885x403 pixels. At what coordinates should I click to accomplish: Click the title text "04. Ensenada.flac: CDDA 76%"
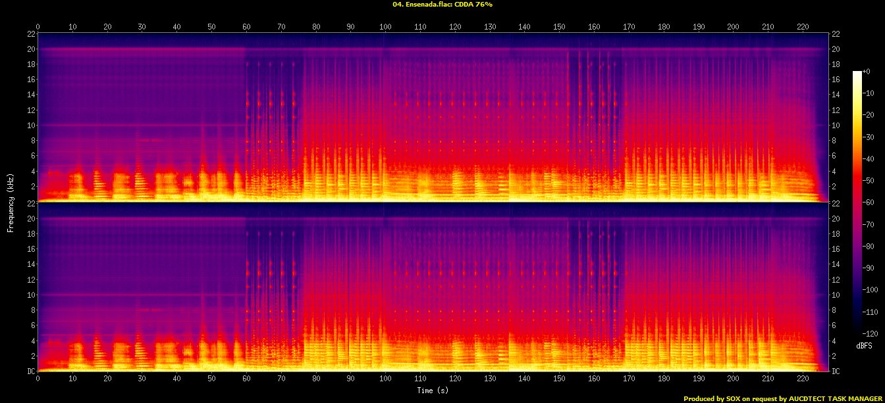click(442, 5)
